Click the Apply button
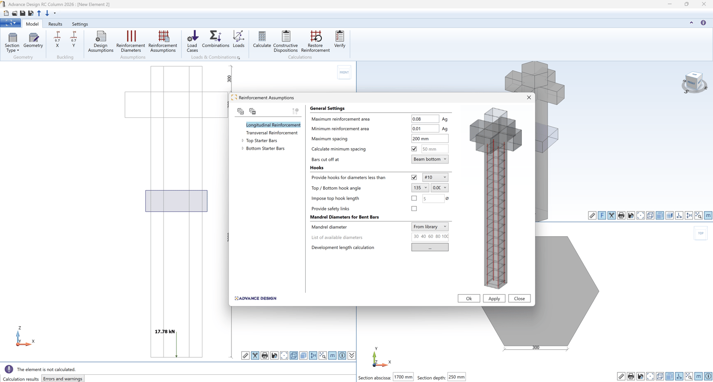This screenshot has height=382, width=713. 494,298
